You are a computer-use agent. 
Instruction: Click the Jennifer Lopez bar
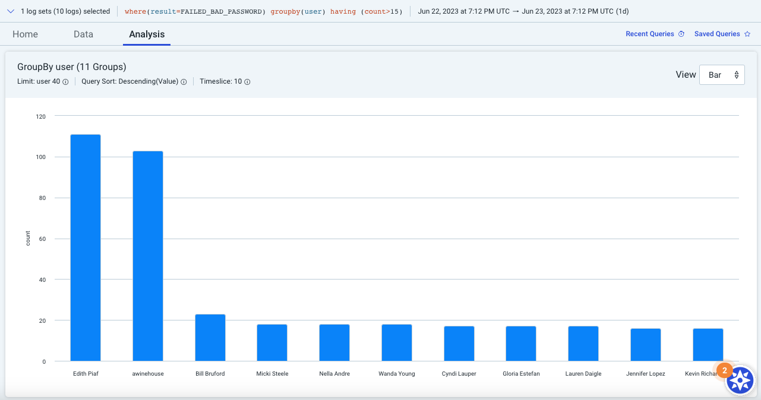point(646,345)
